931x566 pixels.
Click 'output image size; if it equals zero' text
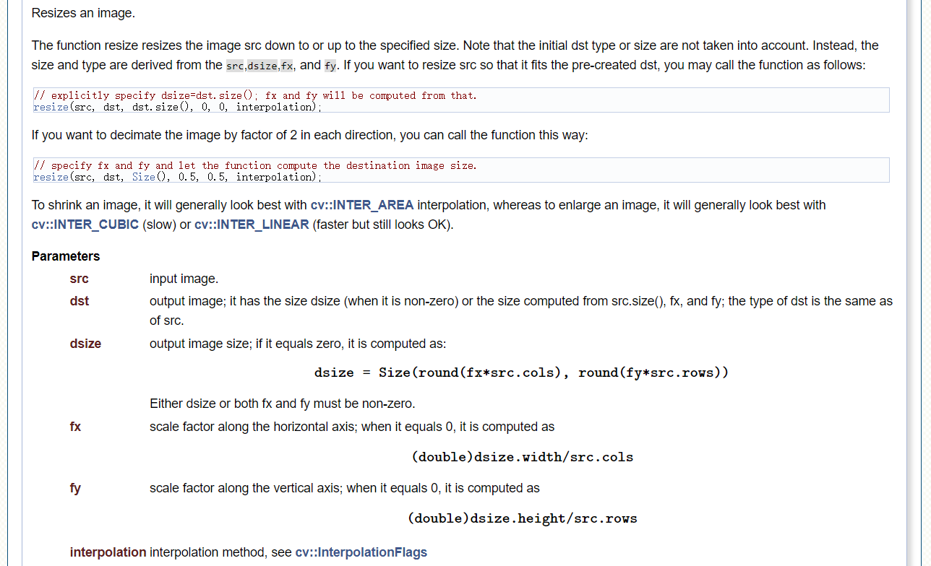(298, 344)
